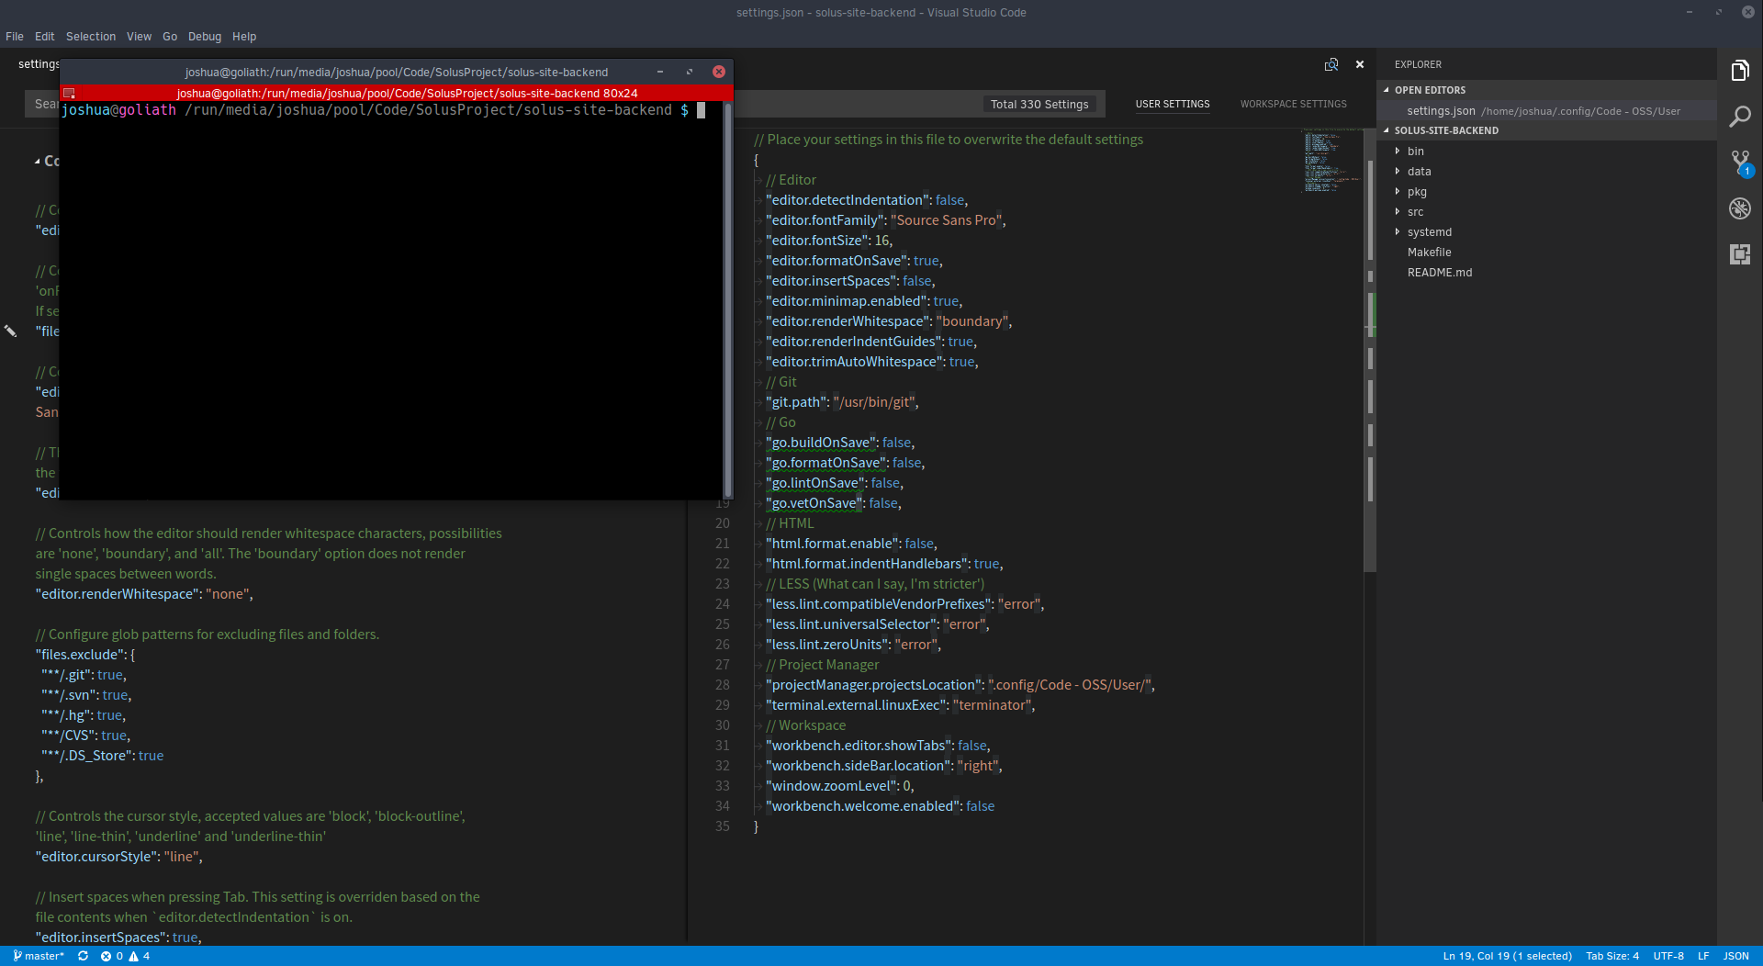Click the sync changes icon in status bar
Screen dimensions: 1763x966
[83, 956]
